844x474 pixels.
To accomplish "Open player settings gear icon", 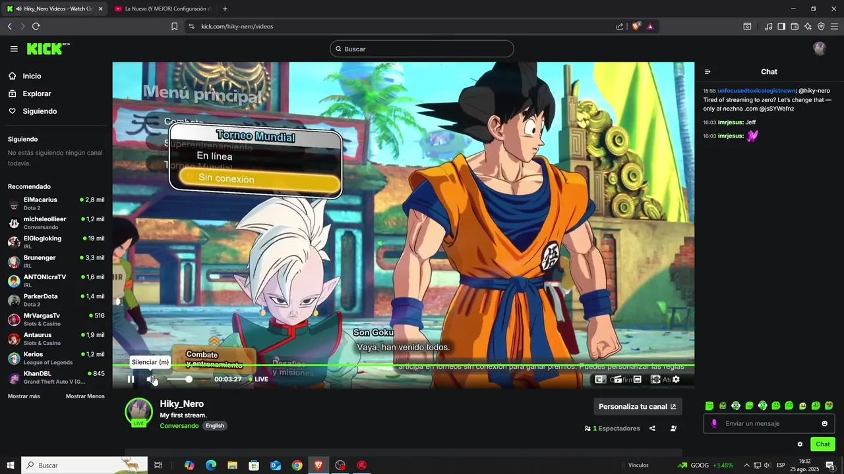I will 676,379.
